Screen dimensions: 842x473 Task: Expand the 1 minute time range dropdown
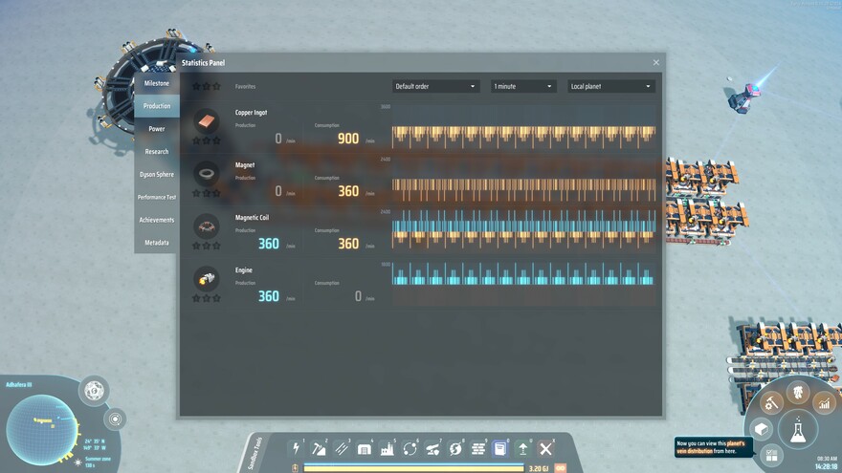[x=523, y=86]
